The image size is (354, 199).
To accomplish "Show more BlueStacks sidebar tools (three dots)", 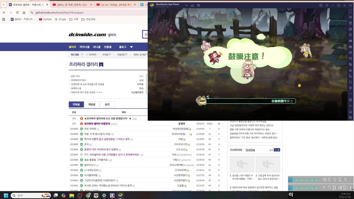I will (x=350, y=94).
